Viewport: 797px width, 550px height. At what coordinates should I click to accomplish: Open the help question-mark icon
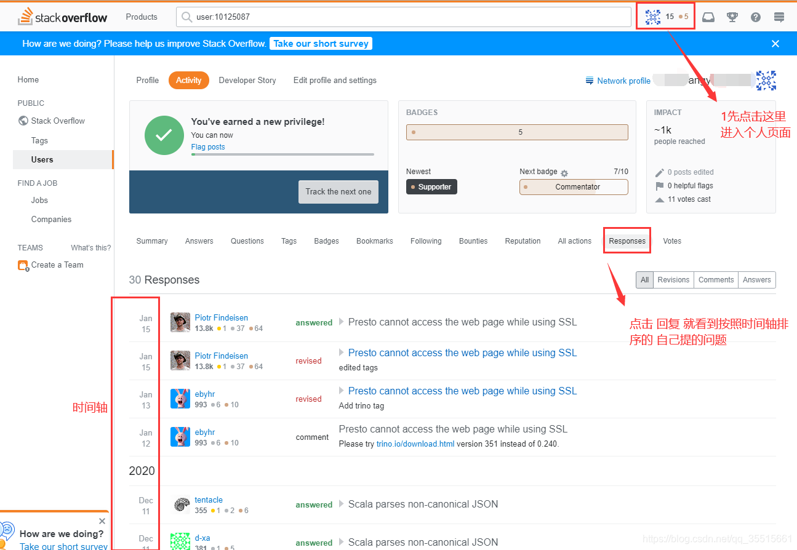coord(756,17)
